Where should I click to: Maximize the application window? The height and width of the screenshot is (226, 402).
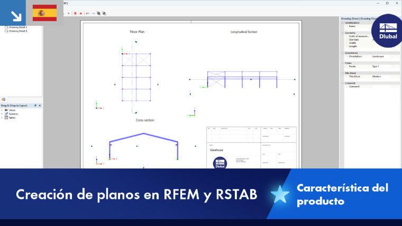(387, 3)
